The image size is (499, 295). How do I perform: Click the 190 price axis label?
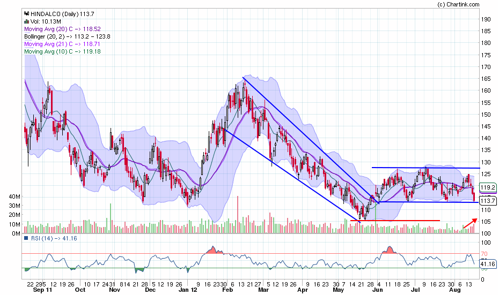coord(486,19)
